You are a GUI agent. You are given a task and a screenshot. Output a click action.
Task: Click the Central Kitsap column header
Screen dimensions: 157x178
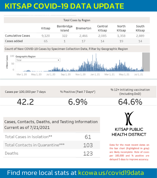coord(102,28)
